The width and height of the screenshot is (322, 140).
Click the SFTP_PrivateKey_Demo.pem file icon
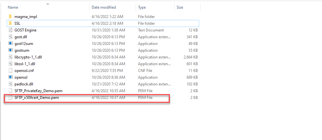pyautogui.click(x=10, y=91)
